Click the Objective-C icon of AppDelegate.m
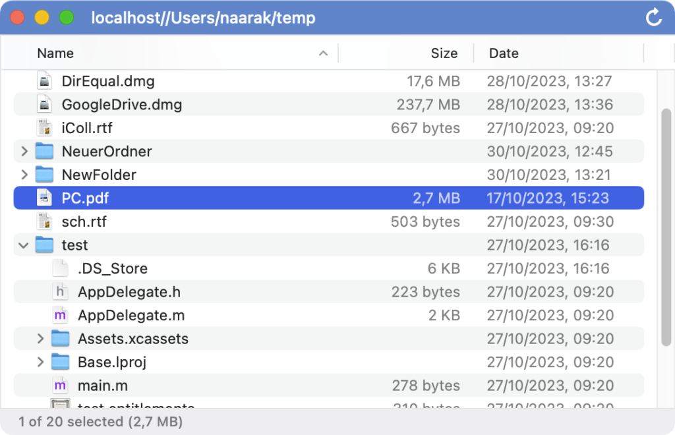This screenshot has width=675, height=435. 60,315
